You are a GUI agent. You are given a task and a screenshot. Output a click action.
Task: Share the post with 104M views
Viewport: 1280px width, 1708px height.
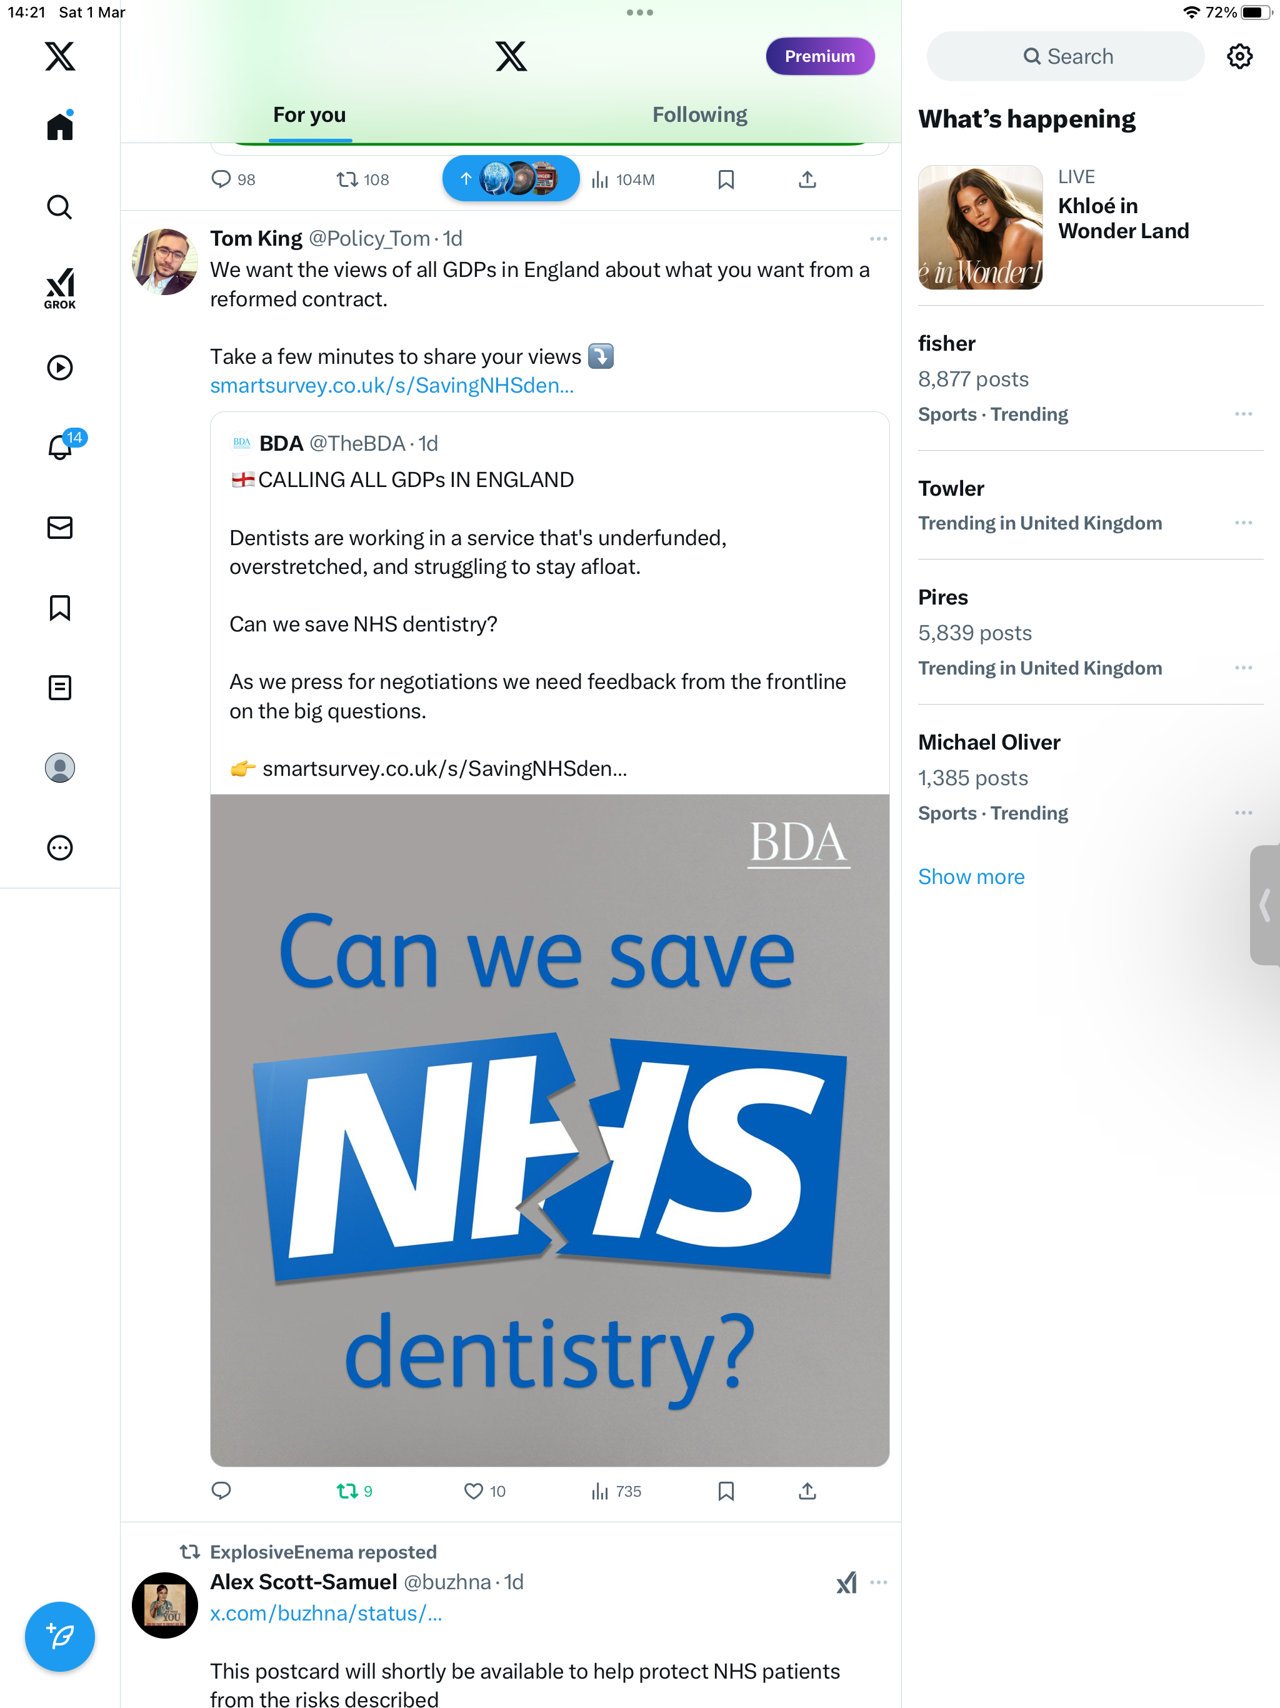pos(807,180)
